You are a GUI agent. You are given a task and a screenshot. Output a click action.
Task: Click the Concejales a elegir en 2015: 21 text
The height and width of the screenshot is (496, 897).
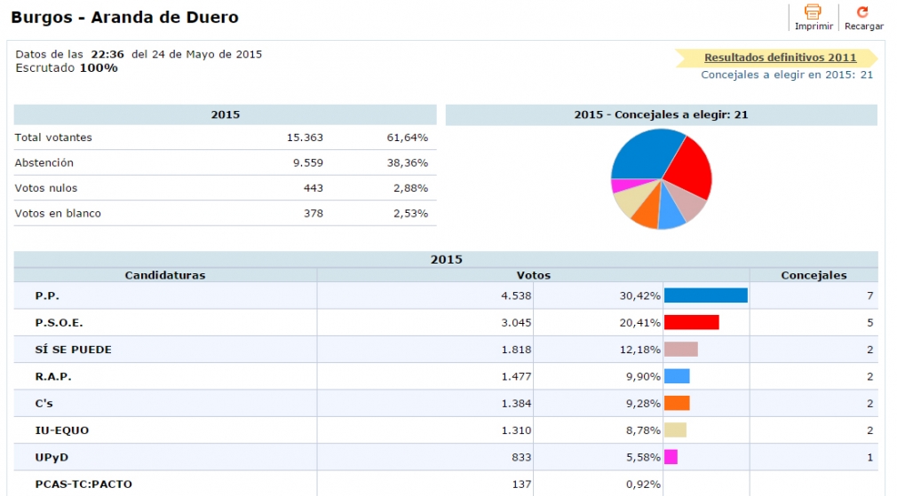(x=787, y=75)
